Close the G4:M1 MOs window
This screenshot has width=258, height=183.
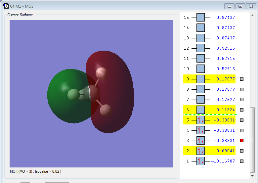[x=251, y=6]
